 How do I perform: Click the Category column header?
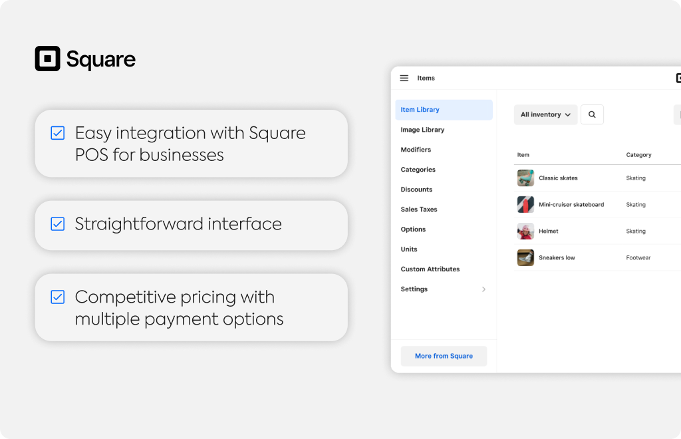(x=638, y=155)
